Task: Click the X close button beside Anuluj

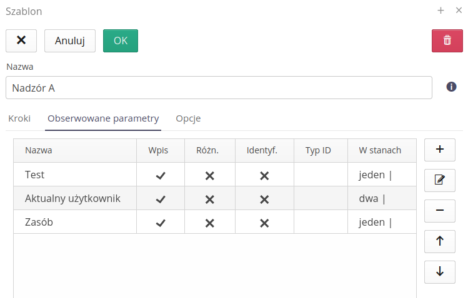Action: coord(21,41)
